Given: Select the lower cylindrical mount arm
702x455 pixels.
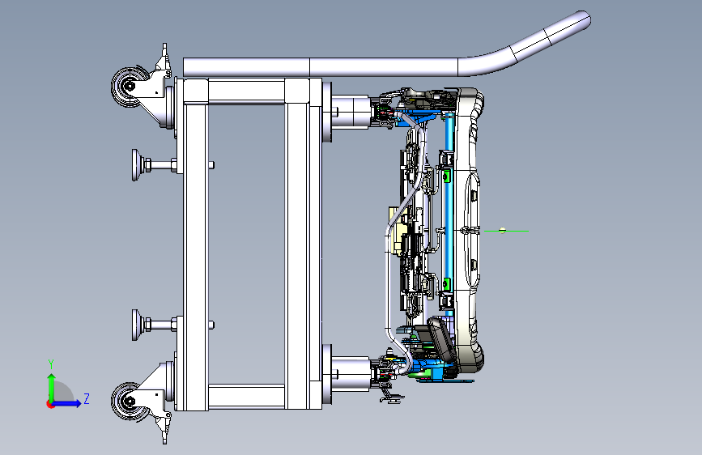Looking at the screenshot, I should 351,373.
